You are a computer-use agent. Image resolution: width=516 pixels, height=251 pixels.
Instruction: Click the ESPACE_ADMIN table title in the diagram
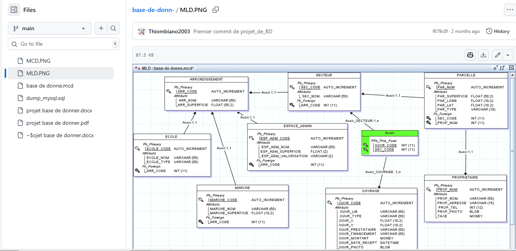pos(298,126)
